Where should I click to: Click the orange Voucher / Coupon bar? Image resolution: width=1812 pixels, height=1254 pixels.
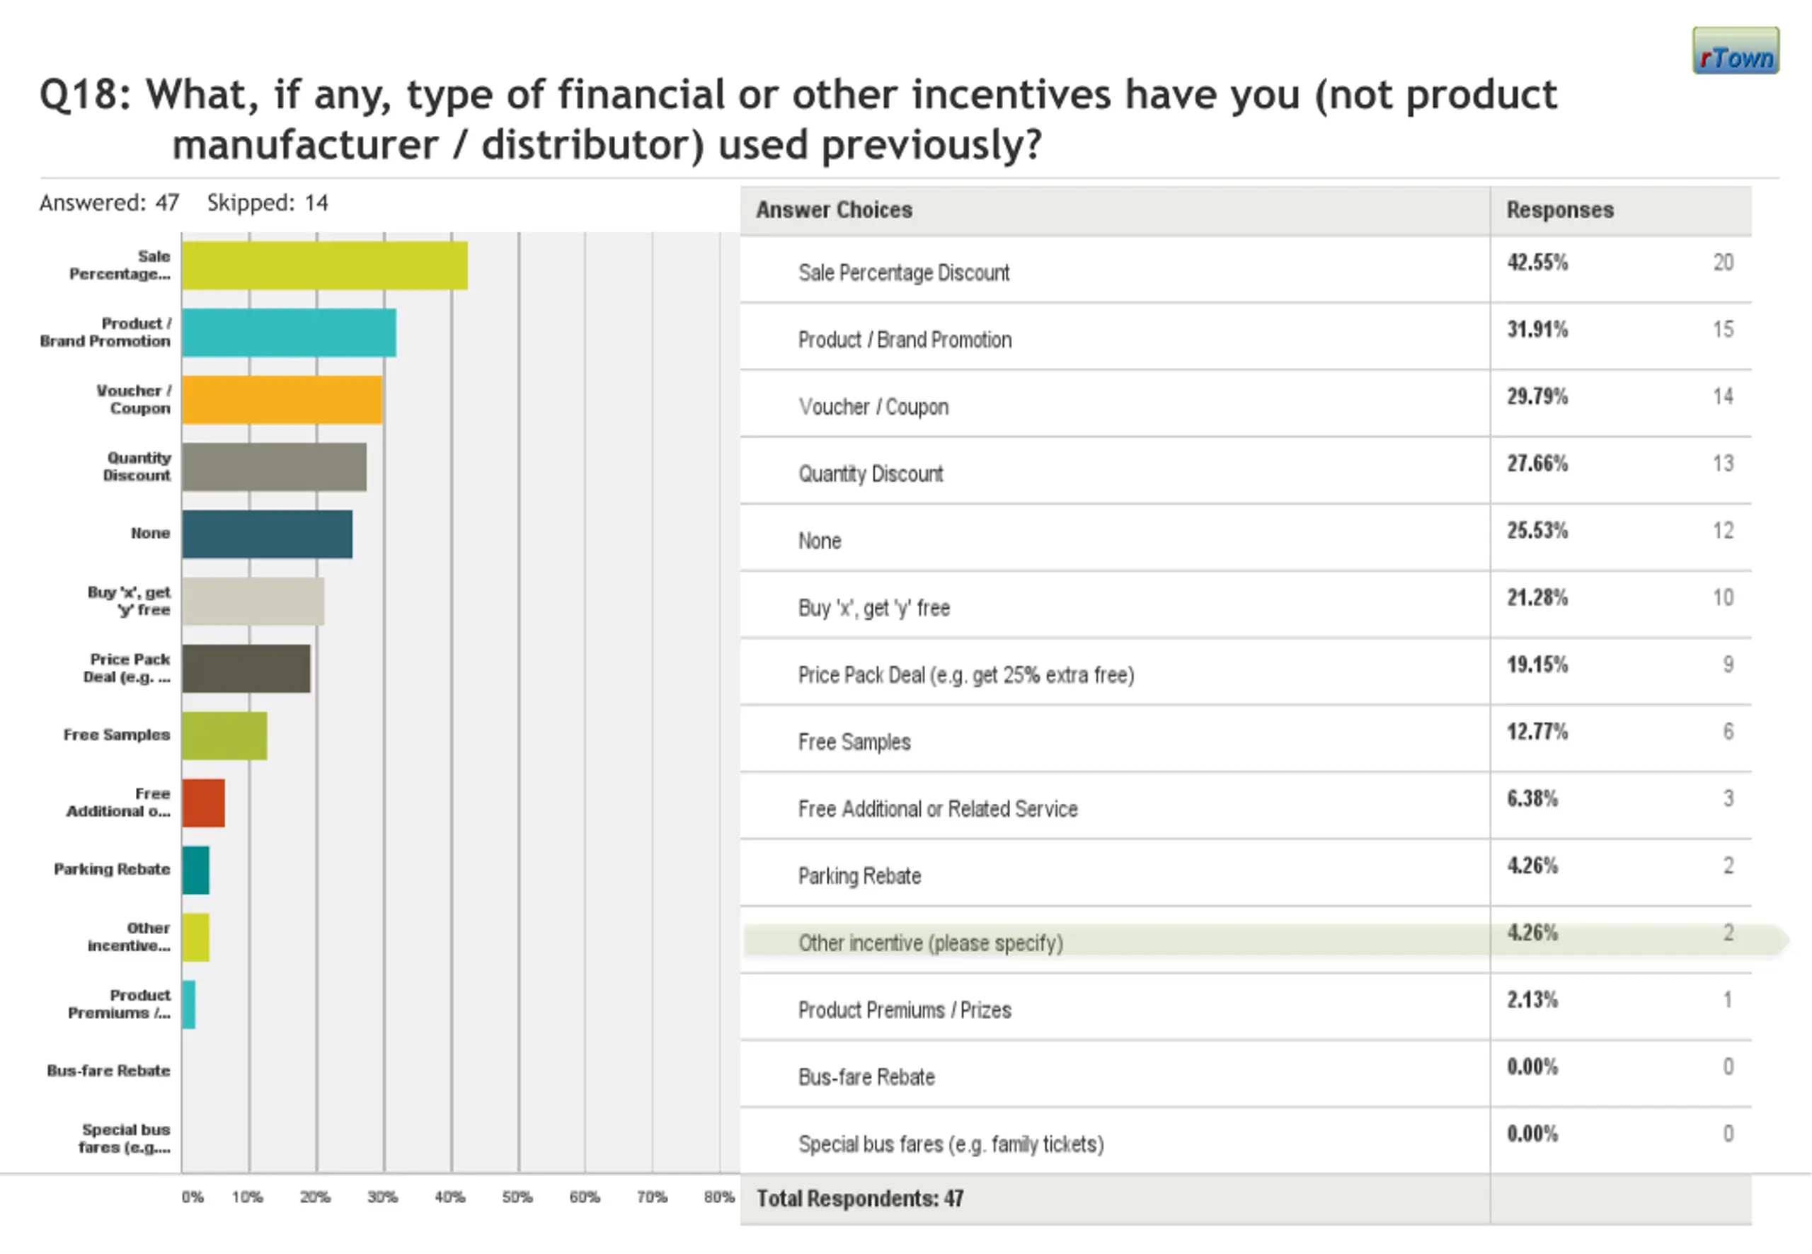(281, 400)
